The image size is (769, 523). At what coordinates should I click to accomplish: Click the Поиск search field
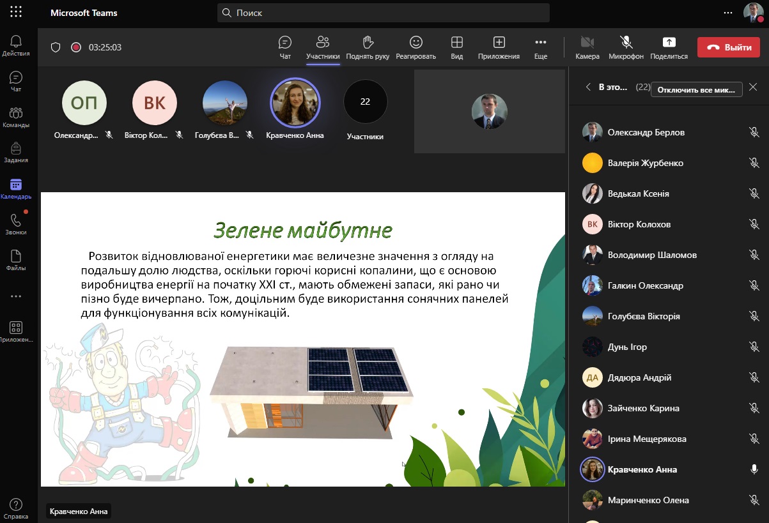coord(384,13)
